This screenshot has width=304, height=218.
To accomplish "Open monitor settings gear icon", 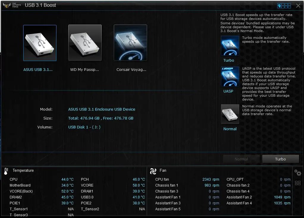I will pos(297,172).
